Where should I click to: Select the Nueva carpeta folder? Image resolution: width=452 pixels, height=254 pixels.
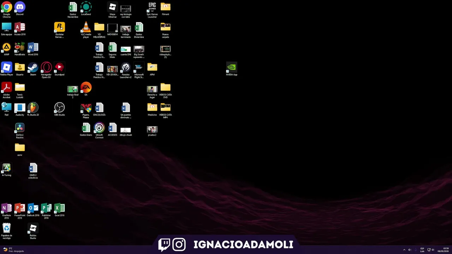point(165,27)
